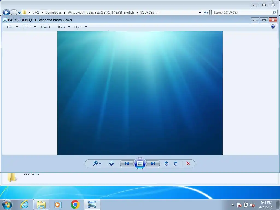Open the Burn menu
This screenshot has height=210, width=280.
tap(61, 27)
